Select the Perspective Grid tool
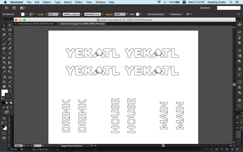The height and width of the screenshot is (152, 243). click(x=10, y=63)
